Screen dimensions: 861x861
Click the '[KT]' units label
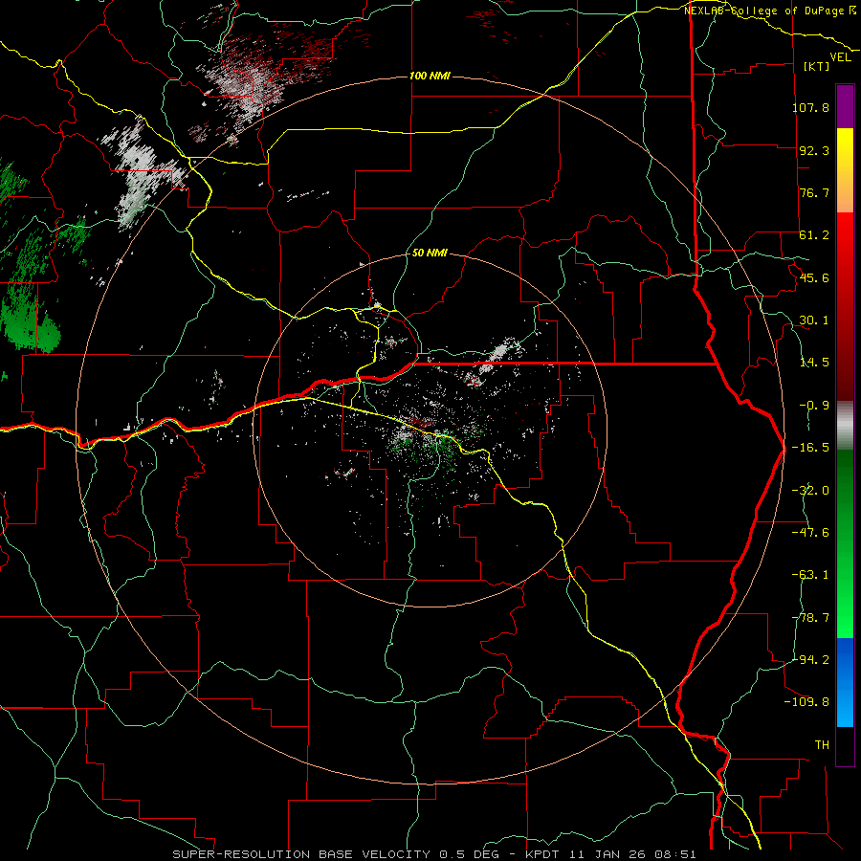click(x=817, y=66)
